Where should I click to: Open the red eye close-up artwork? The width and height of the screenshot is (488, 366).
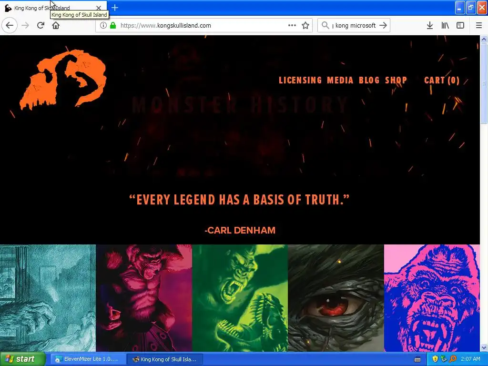point(336,298)
